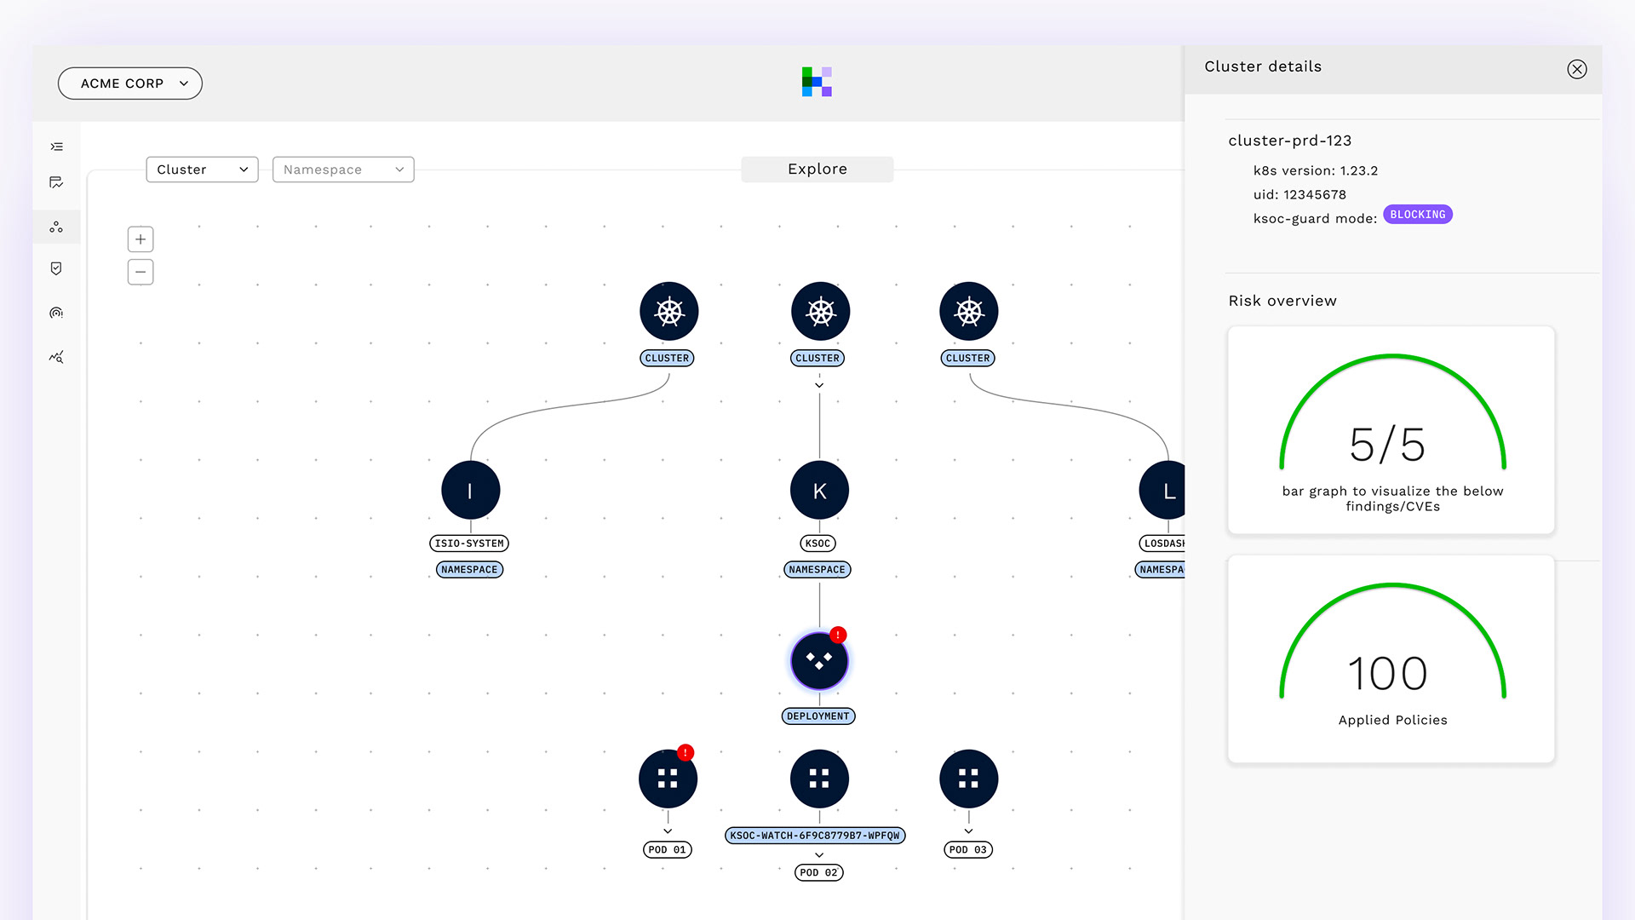This screenshot has width=1635, height=920.
Task: Click the KSOC-WATCH-6F9C8779B7-WPFQW label
Action: pos(815,836)
